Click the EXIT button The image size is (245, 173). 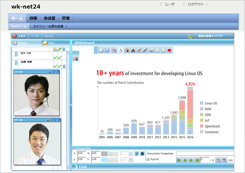(x=20, y=36)
